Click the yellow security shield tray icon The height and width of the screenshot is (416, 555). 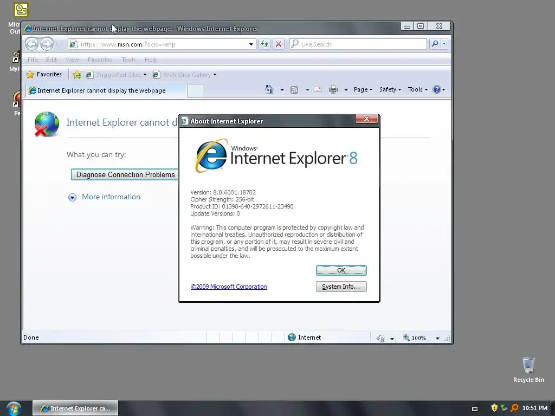[494, 408]
